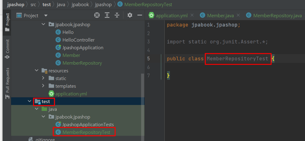Select application.yml in the project tree

[x=71, y=94]
